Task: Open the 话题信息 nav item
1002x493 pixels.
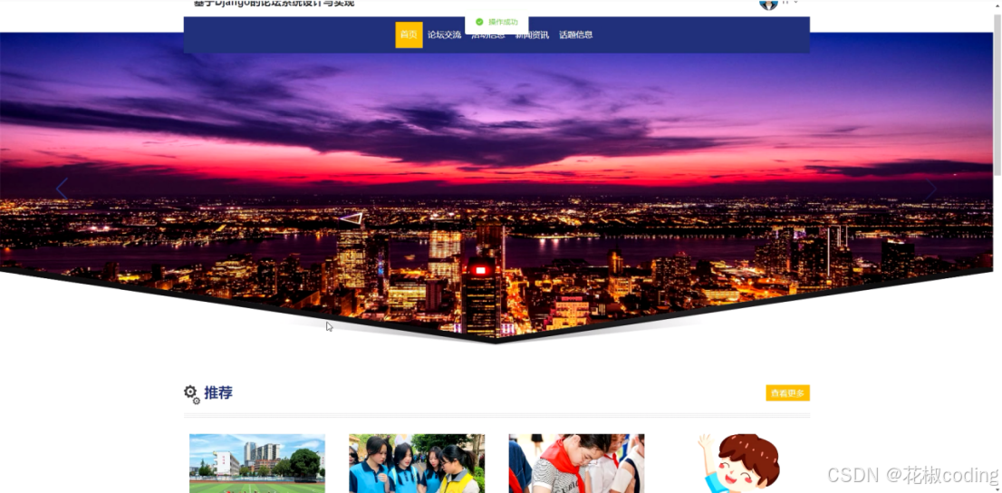Action: click(576, 35)
